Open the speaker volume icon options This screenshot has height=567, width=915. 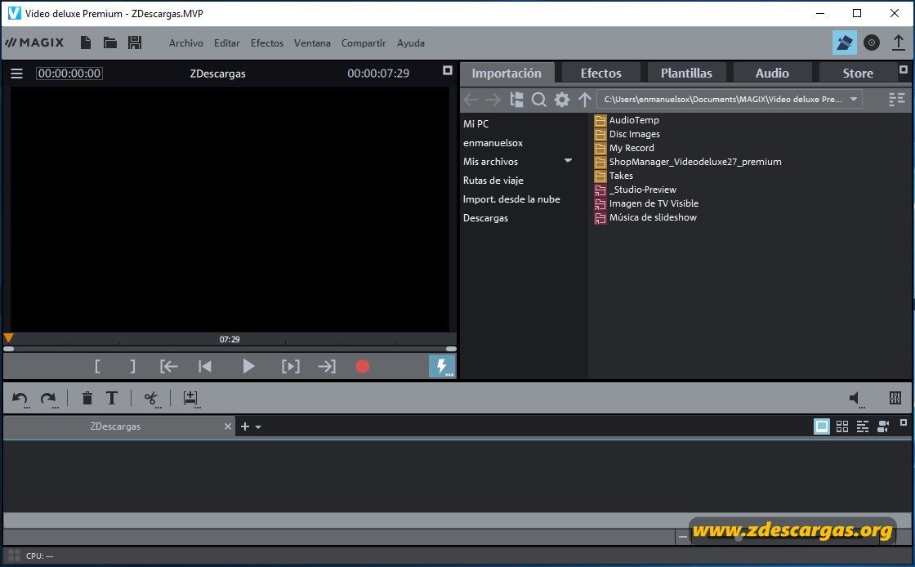(856, 399)
